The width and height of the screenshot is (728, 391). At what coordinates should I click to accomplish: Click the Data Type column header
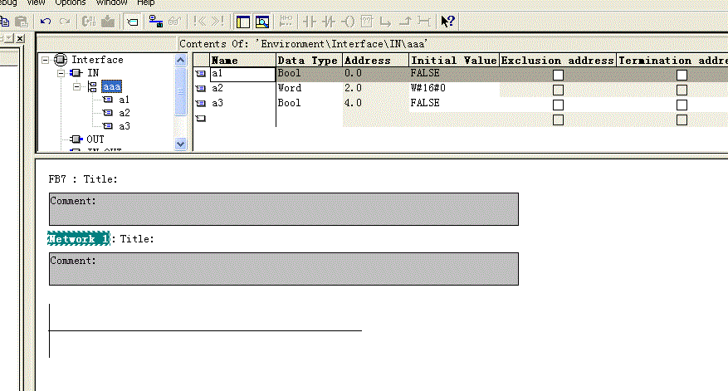pos(310,61)
